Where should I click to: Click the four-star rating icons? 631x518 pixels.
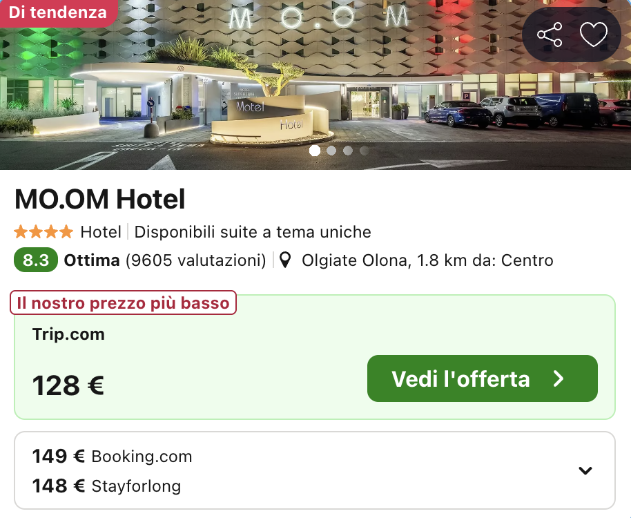[43, 233]
